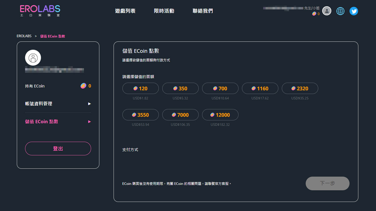Click the USD$17.62 price text

[260, 98]
